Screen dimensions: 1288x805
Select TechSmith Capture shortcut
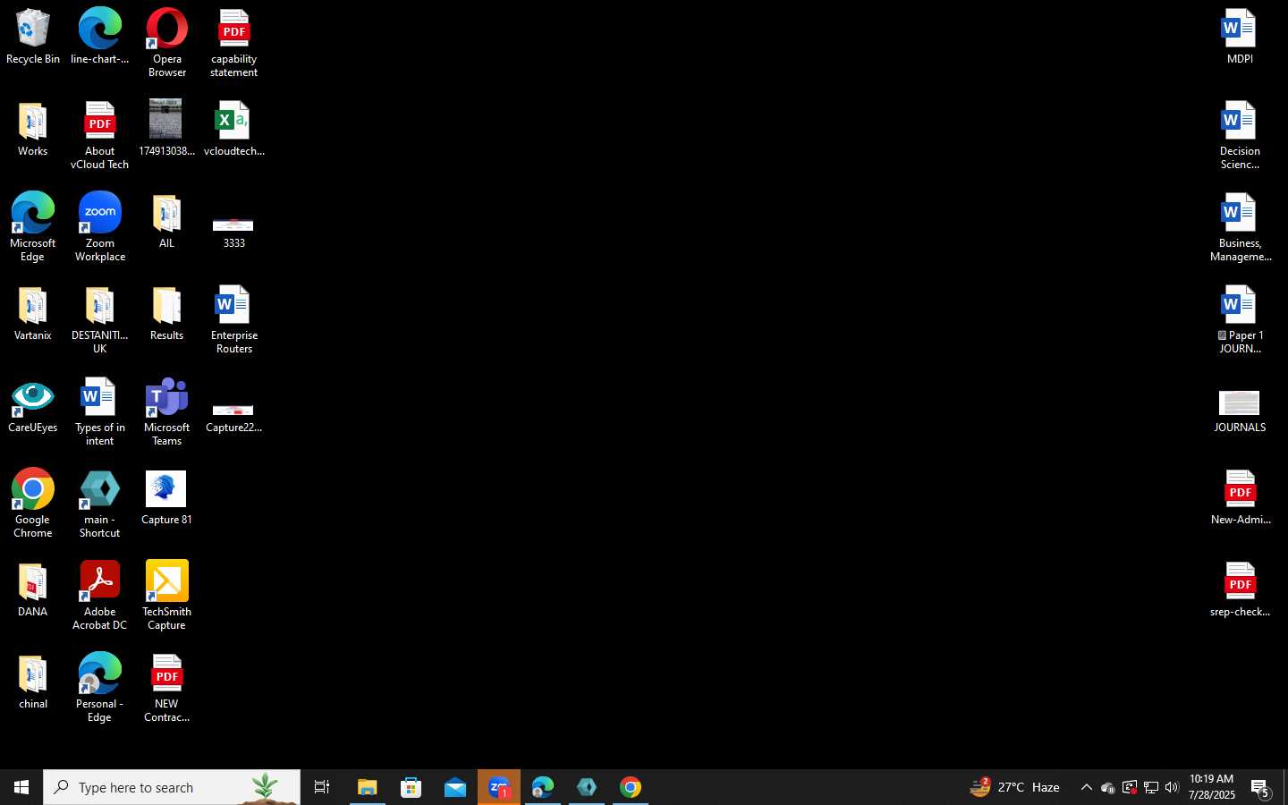[167, 596]
